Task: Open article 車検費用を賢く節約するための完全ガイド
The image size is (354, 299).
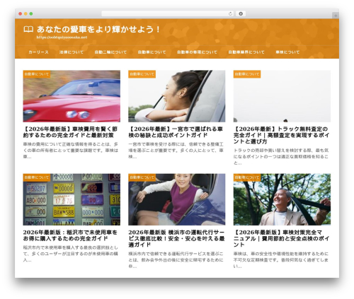Action: tap(70, 132)
